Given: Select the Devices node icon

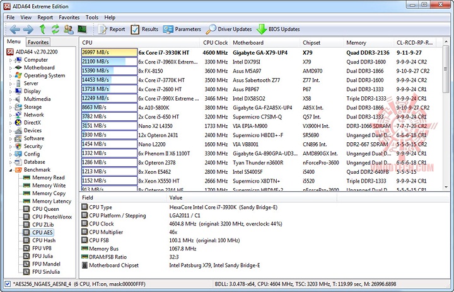Looking at the screenshot, I should coord(18,130).
